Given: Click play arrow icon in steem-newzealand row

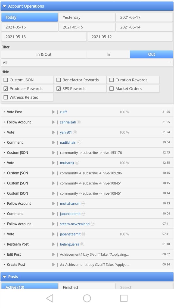Looking at the screenshot, I should [x=53, y=224].
